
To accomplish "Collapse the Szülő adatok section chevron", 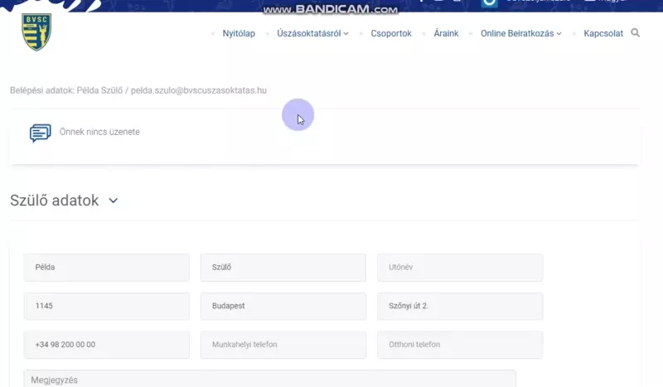I will point(114,201).
